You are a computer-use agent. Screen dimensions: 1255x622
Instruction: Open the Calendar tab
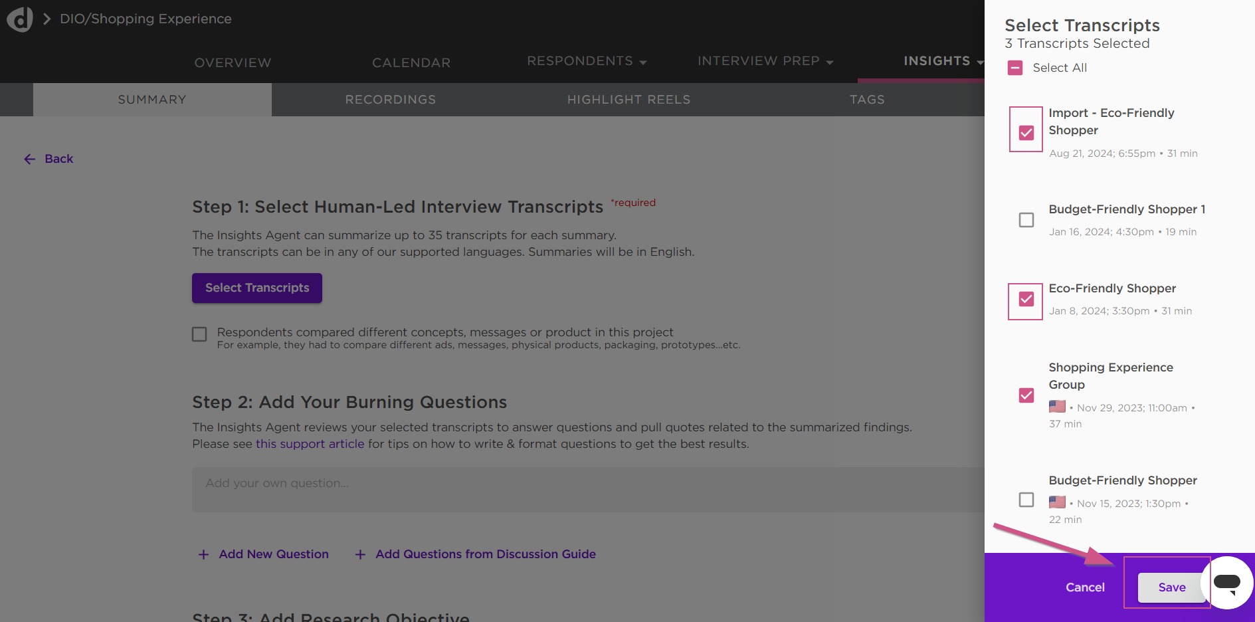click(411, 62)
